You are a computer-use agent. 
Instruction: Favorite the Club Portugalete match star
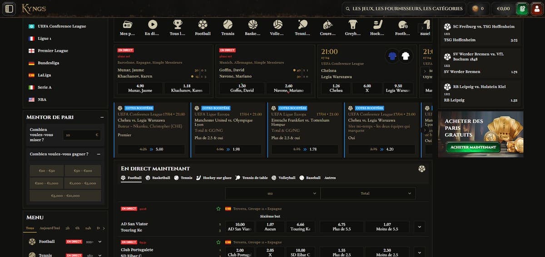(x=218, y=242)
